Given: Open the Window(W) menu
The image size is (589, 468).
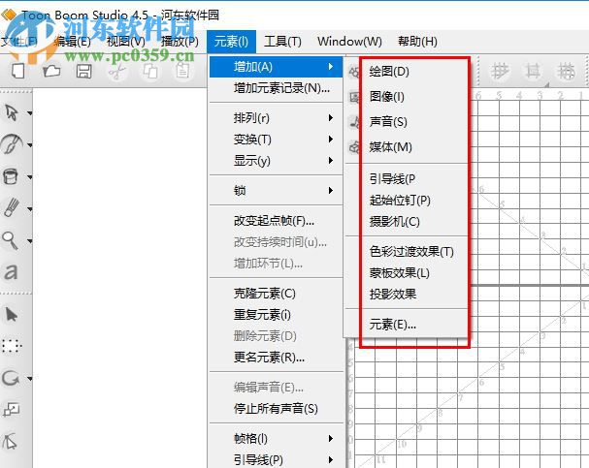Looking at the screenshot, I should click(349, 42).
